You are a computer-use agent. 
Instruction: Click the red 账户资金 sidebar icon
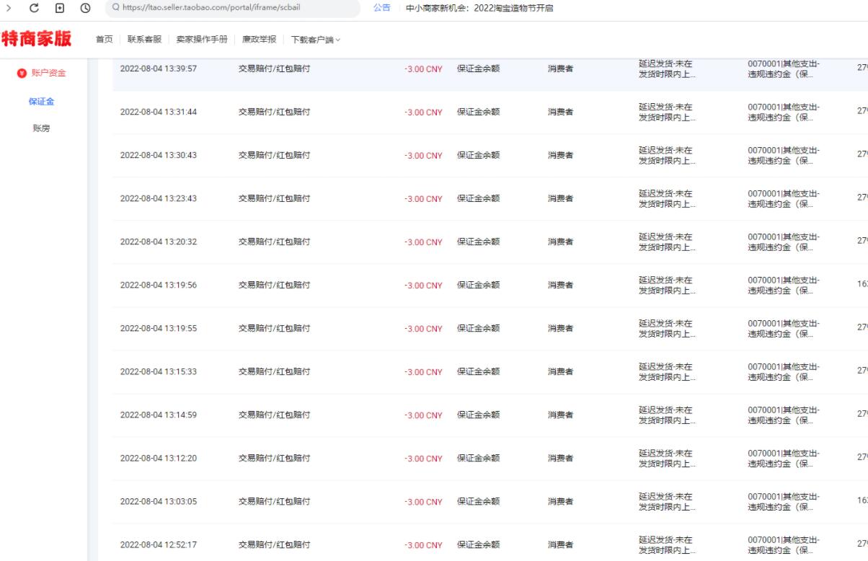tap(21, 72)
